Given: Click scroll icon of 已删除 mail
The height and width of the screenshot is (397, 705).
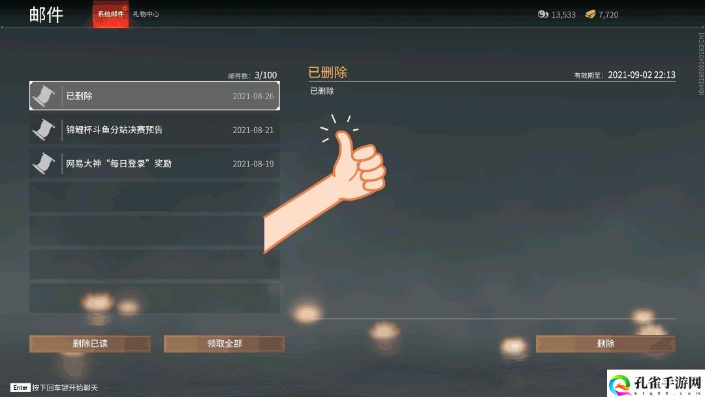Looking at the screenshot, I should pyautogui.click(x=44, y=96).
